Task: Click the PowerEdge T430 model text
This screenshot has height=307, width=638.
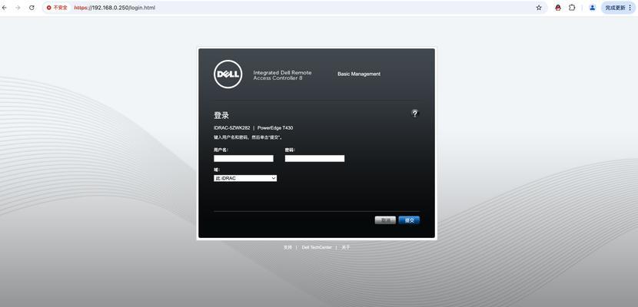Action: click(275, 128)
